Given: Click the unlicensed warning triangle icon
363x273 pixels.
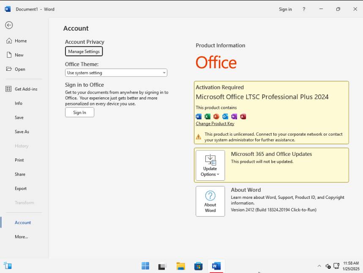Looking at the screenshot, I should click(x=198, y=137).
